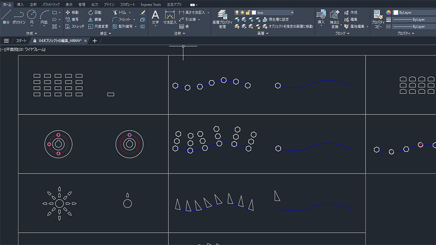Viewport: 436px width, 245px height.
Task: Select the 円弧 (Arc) tool
Action: pyautogui.click(x=44, y=16)
